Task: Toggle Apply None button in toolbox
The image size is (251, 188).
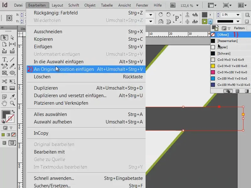Action: click(x=13, y=135)
